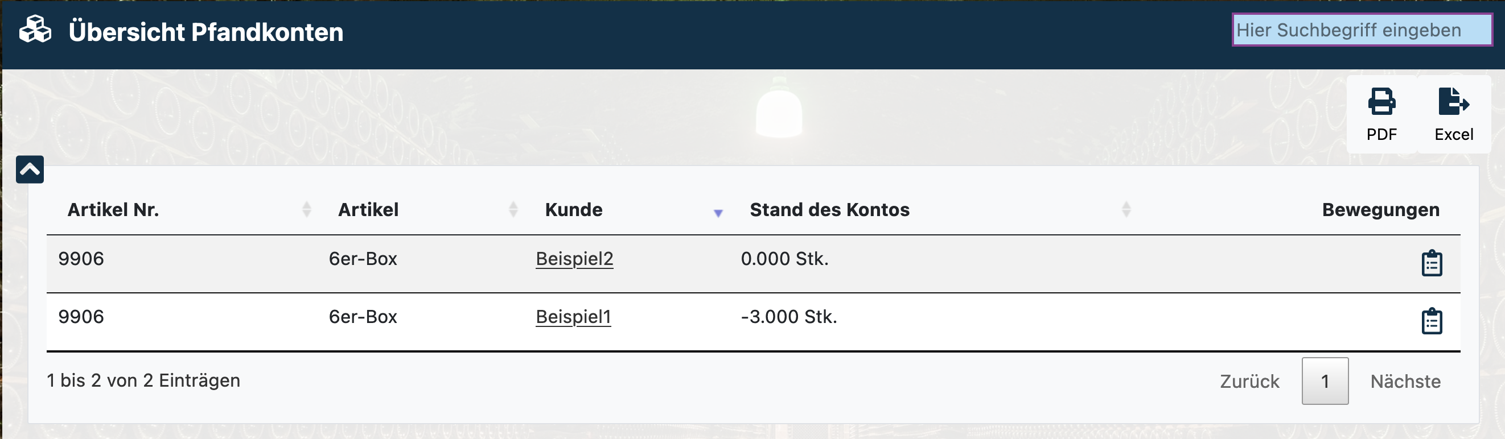Viewport: 1505px width, 439px height.
Task: Select the 0.000 Stk. account balance cell
Action: 784,259
